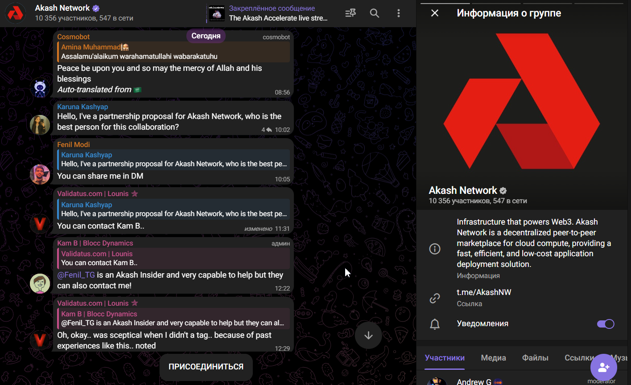Click the Kam B sender name beside админ label
This screenshot has height=385, width=631.
(95, 243)
